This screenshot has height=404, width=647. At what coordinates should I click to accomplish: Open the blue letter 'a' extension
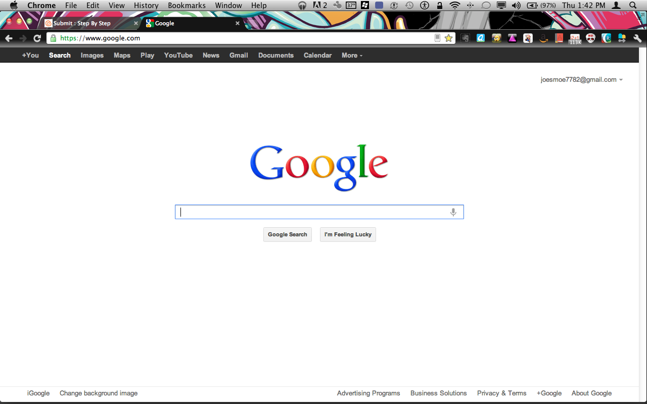pos(481,38)
